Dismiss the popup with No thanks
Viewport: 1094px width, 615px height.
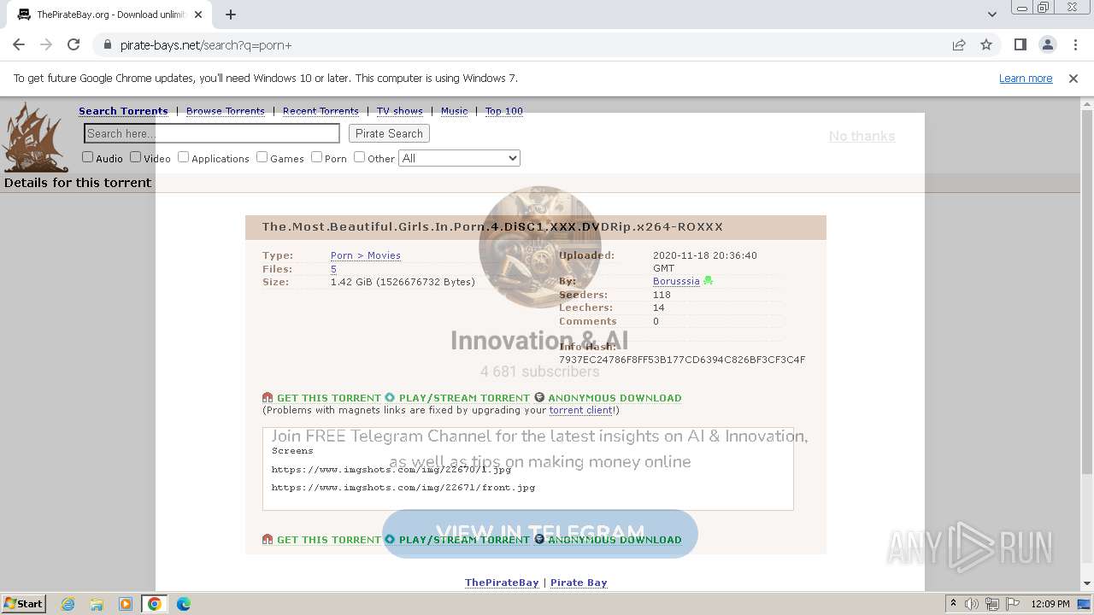[862, 136]
